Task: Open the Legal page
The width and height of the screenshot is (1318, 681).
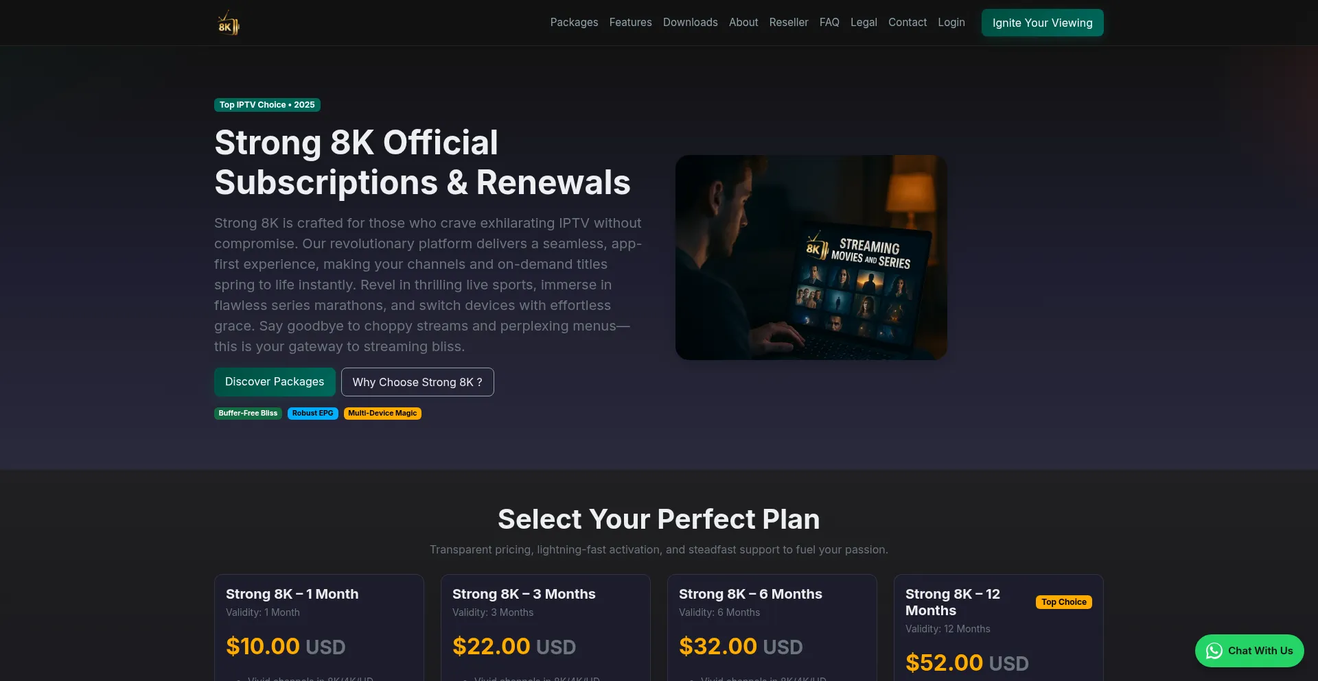Action: pyautogui.click(x=864, y=23)
